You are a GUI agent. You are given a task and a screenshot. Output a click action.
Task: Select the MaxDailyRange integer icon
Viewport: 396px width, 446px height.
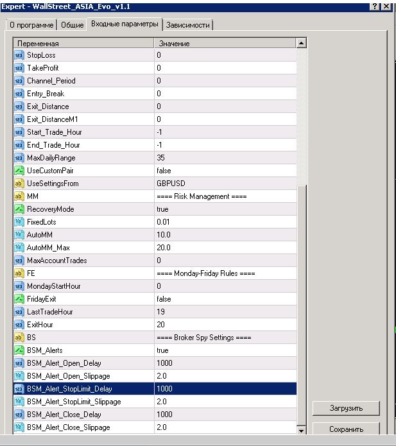coord(19,158)
